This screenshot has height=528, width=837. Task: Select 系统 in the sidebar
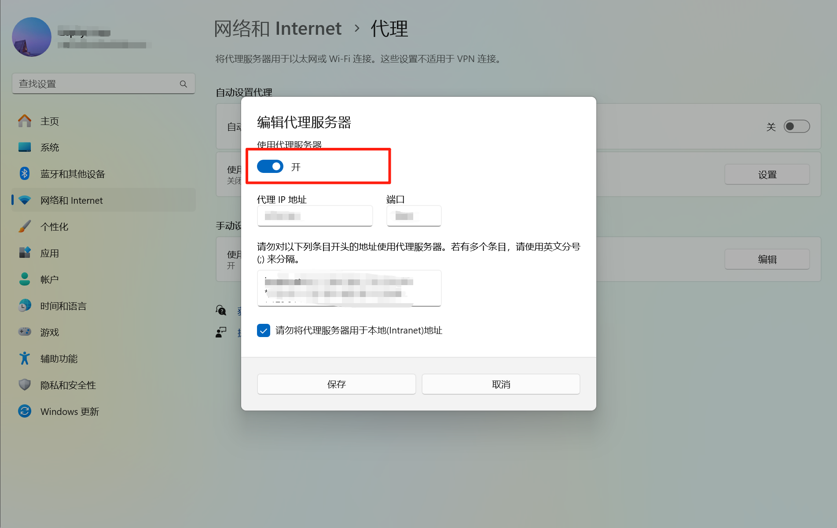click(104, 147)
